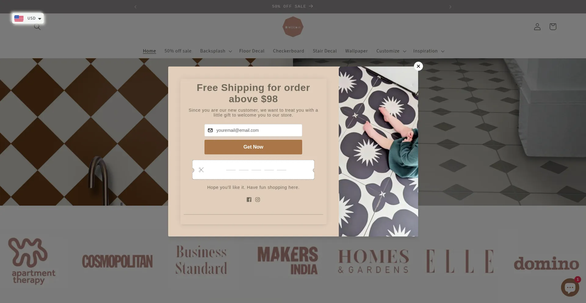This screenshot has height=303, width=586.
Task: Focus the email address input field
Action: (253, 130)
